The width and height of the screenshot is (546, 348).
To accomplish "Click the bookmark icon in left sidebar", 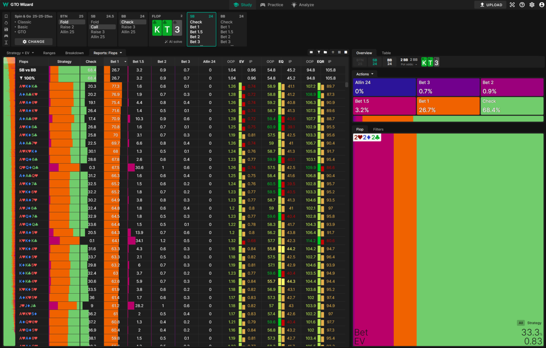I will pos(6,16).
